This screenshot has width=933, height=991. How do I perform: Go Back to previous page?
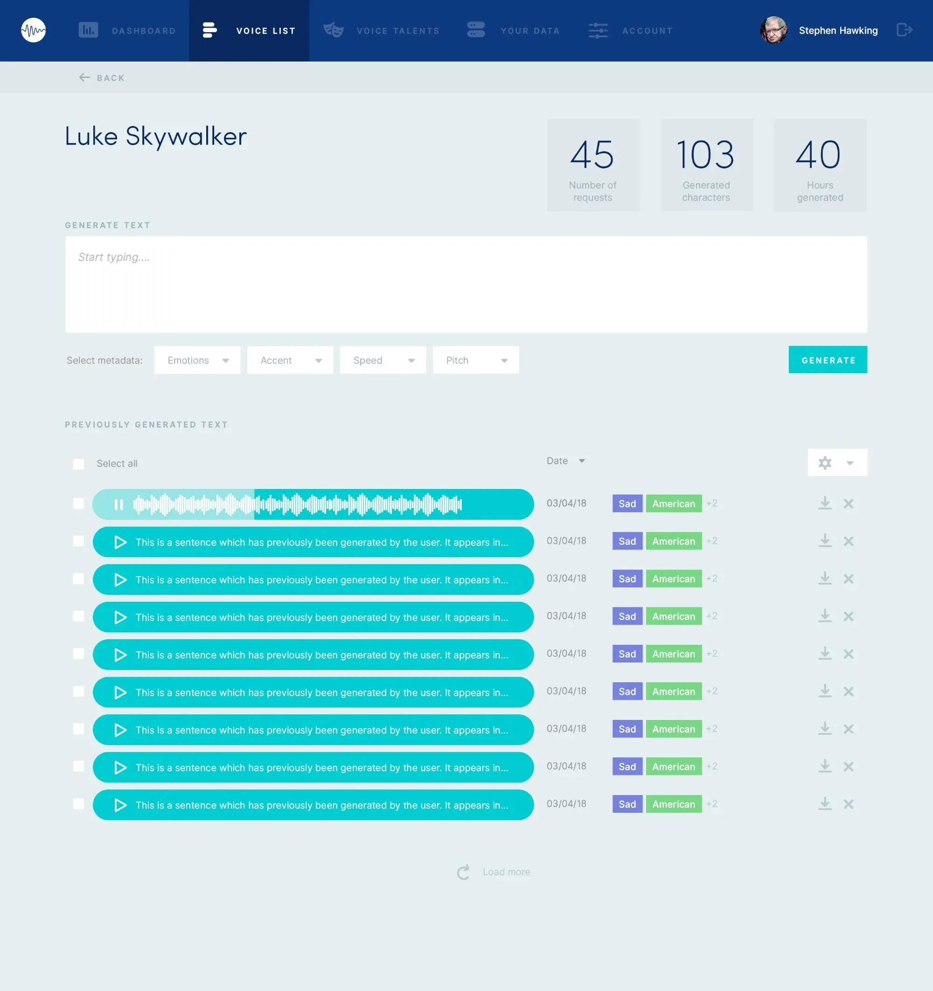102,78
